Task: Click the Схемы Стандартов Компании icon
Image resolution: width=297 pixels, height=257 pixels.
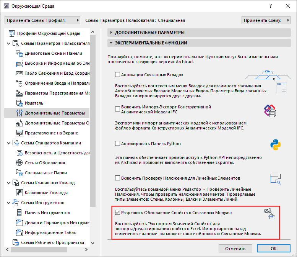Action: [x=16, y=143]
